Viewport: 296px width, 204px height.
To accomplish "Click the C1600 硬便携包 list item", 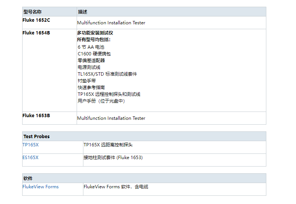I will click(94, 54).
